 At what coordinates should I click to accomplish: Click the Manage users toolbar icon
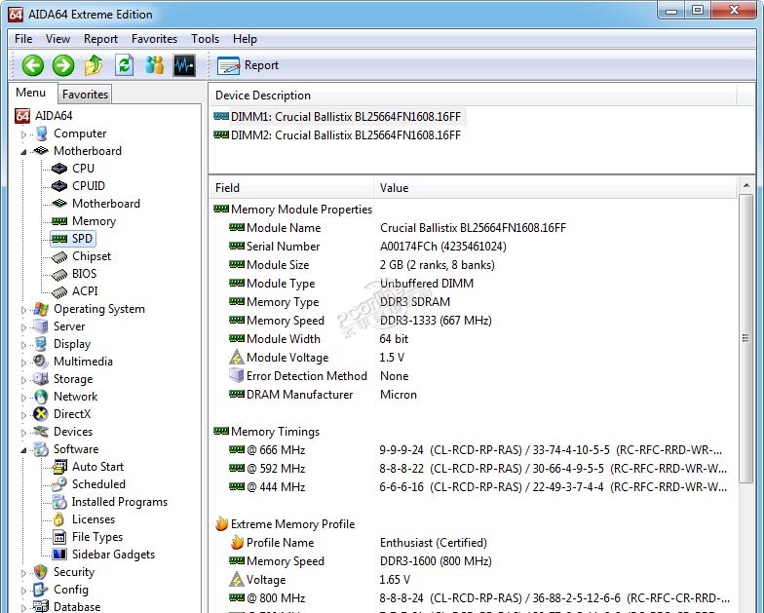click(x=154, y=65)
